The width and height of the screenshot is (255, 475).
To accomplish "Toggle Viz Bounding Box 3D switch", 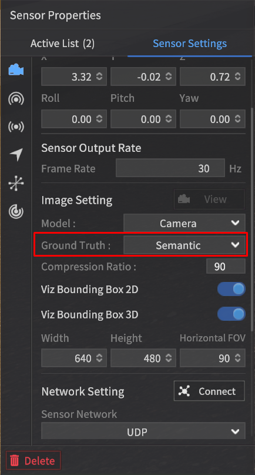I will [x=231, y=314].
